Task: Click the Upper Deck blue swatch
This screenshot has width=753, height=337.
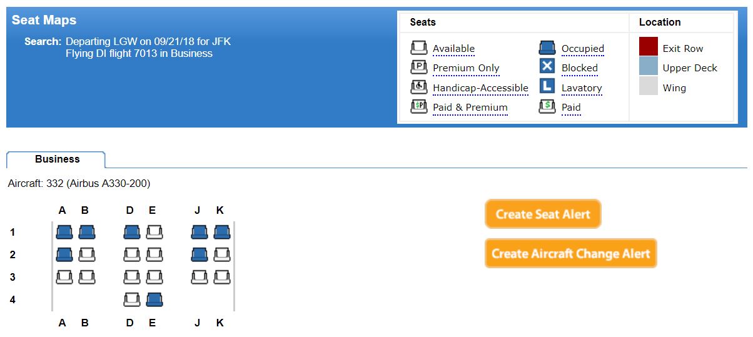Action: [x=649, y=67]
